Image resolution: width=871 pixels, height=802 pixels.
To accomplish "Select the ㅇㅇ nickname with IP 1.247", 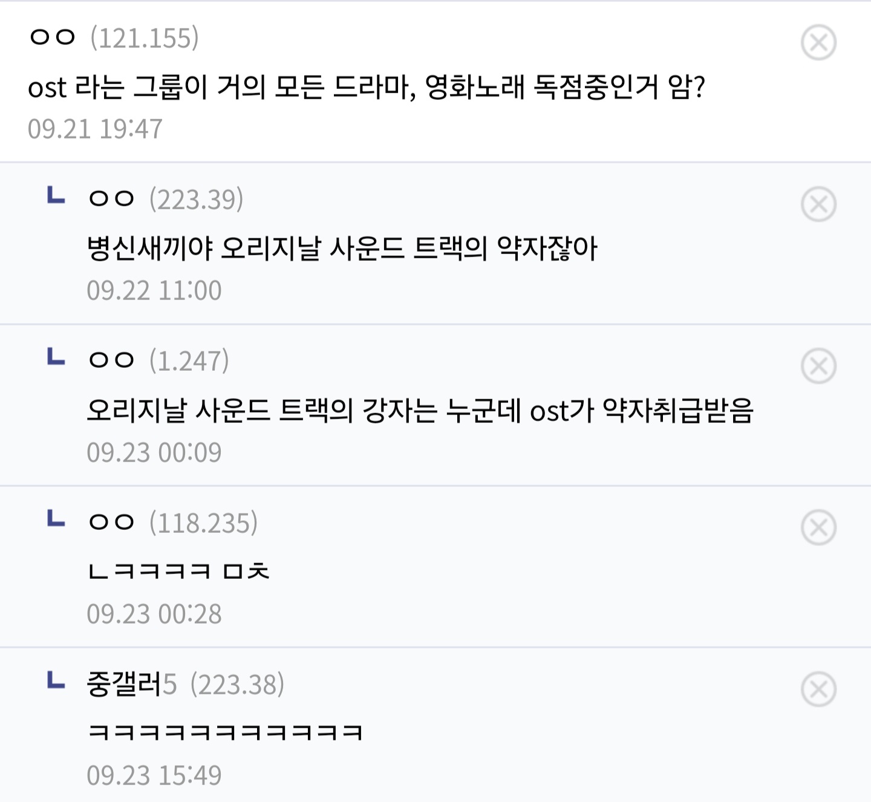I will (x=111, y=360).
